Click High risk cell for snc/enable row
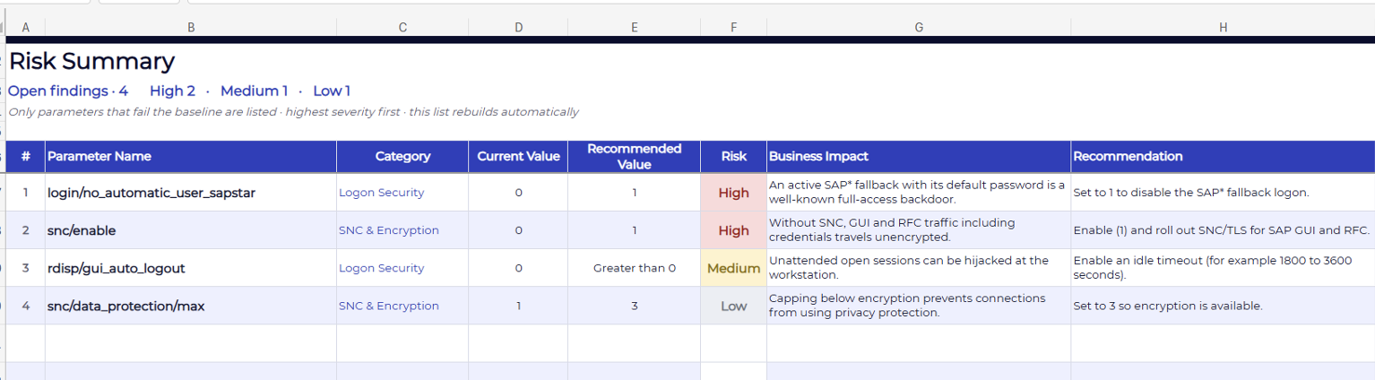The image size is (1375, 380). pos(733,230)
